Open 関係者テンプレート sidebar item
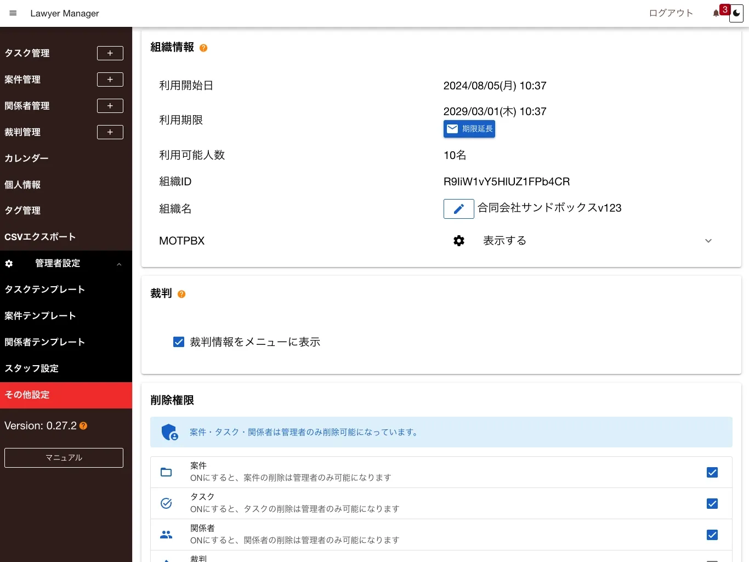 [x=66, y=342]
